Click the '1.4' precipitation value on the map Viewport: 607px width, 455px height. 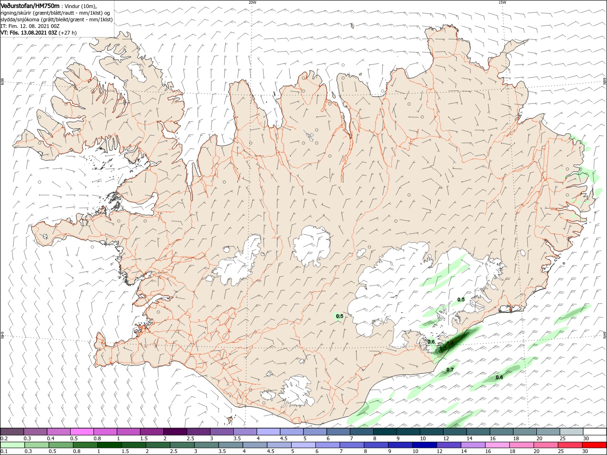click(x=450, y=343)
